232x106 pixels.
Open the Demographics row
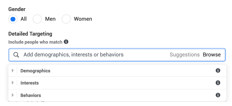35,71
